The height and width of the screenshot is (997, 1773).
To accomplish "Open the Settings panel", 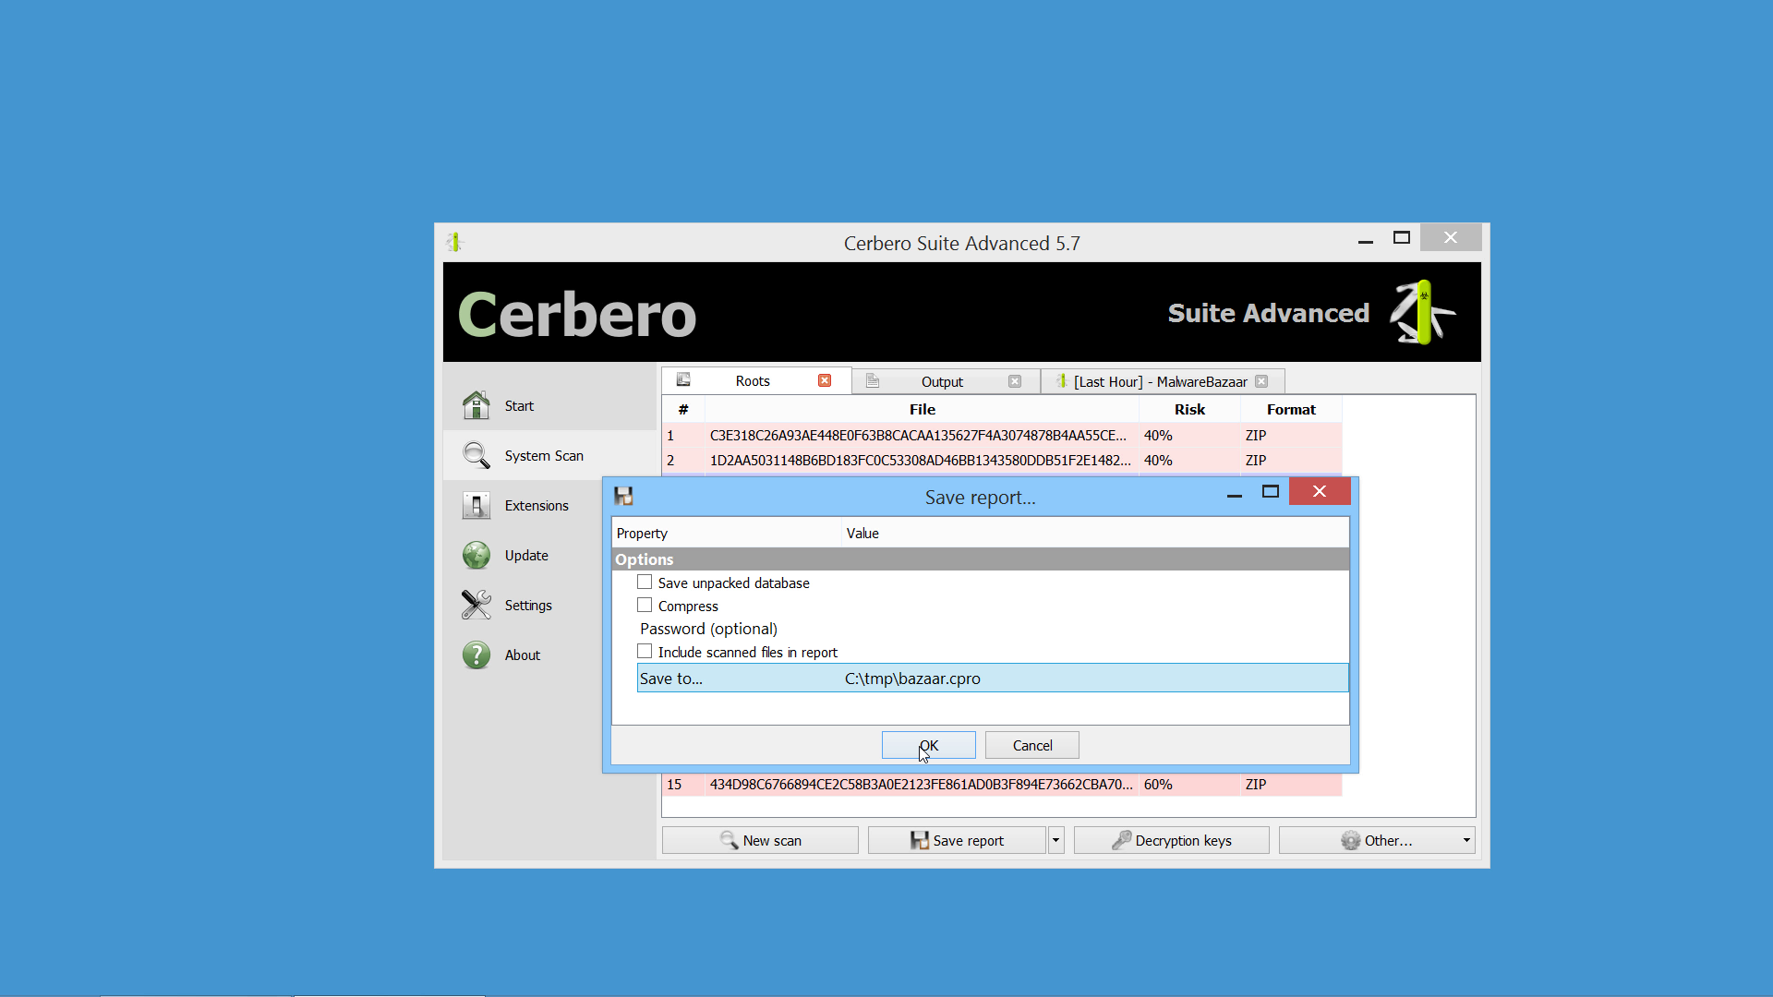I will click(x=530, y=604).
